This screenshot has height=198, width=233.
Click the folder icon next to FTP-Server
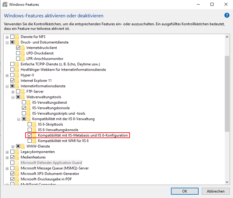tap(23, 92)
